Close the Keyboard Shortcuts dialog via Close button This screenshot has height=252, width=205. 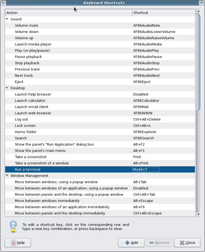(x=187, y=243)
